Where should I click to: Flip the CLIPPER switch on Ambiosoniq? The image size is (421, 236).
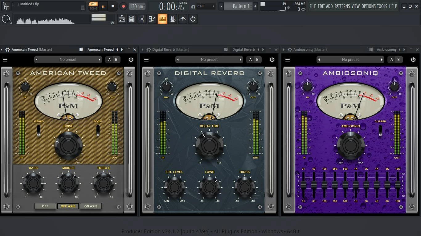pos(380,131)
